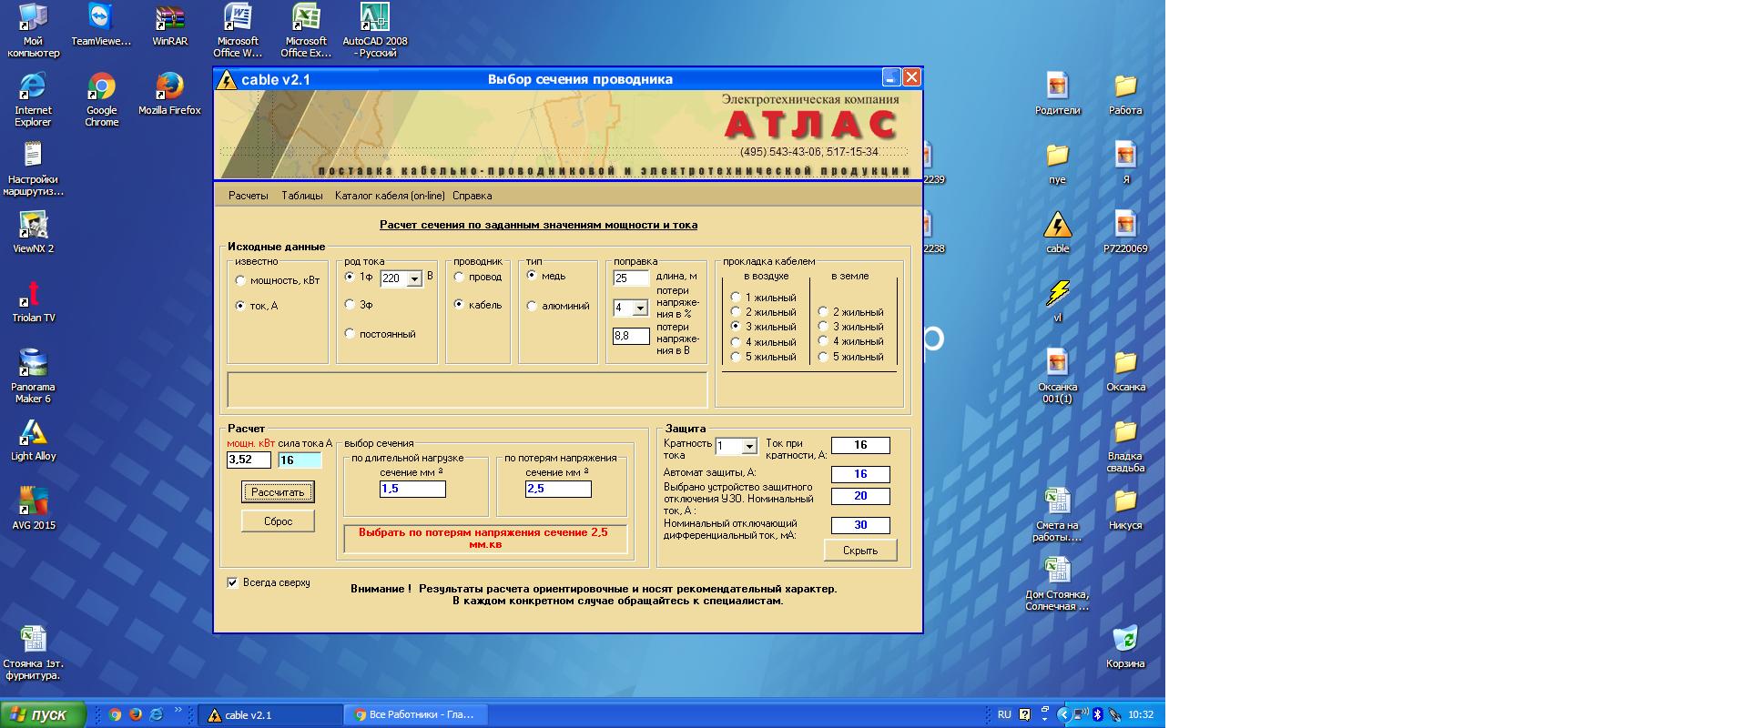Click the cable v2.1 taskbar button
Screen dimensions: 1748x728
pos(270,715)
